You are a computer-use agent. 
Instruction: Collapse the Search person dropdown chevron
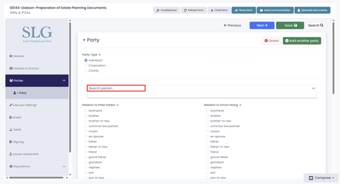click(313, 88)
